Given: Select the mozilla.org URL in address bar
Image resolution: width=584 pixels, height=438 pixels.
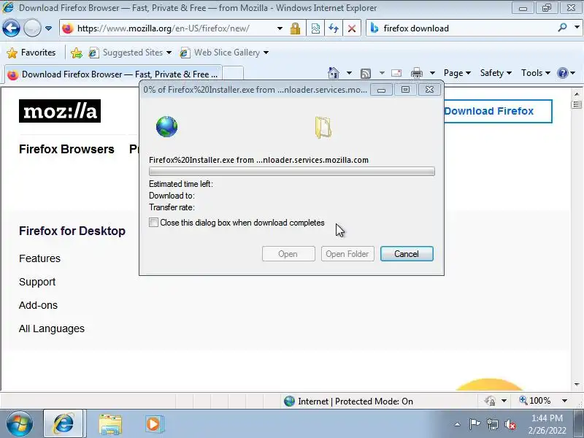Looking at the screenshot, I should [x=164, y=28].
